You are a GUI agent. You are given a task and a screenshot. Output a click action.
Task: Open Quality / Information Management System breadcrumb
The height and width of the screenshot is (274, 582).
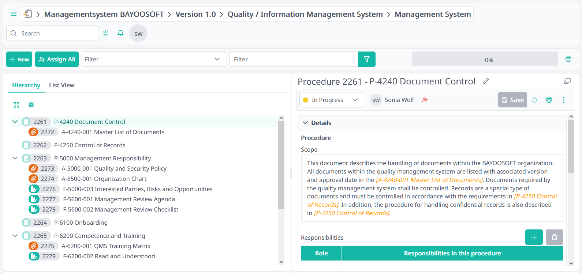click(305, 14)
